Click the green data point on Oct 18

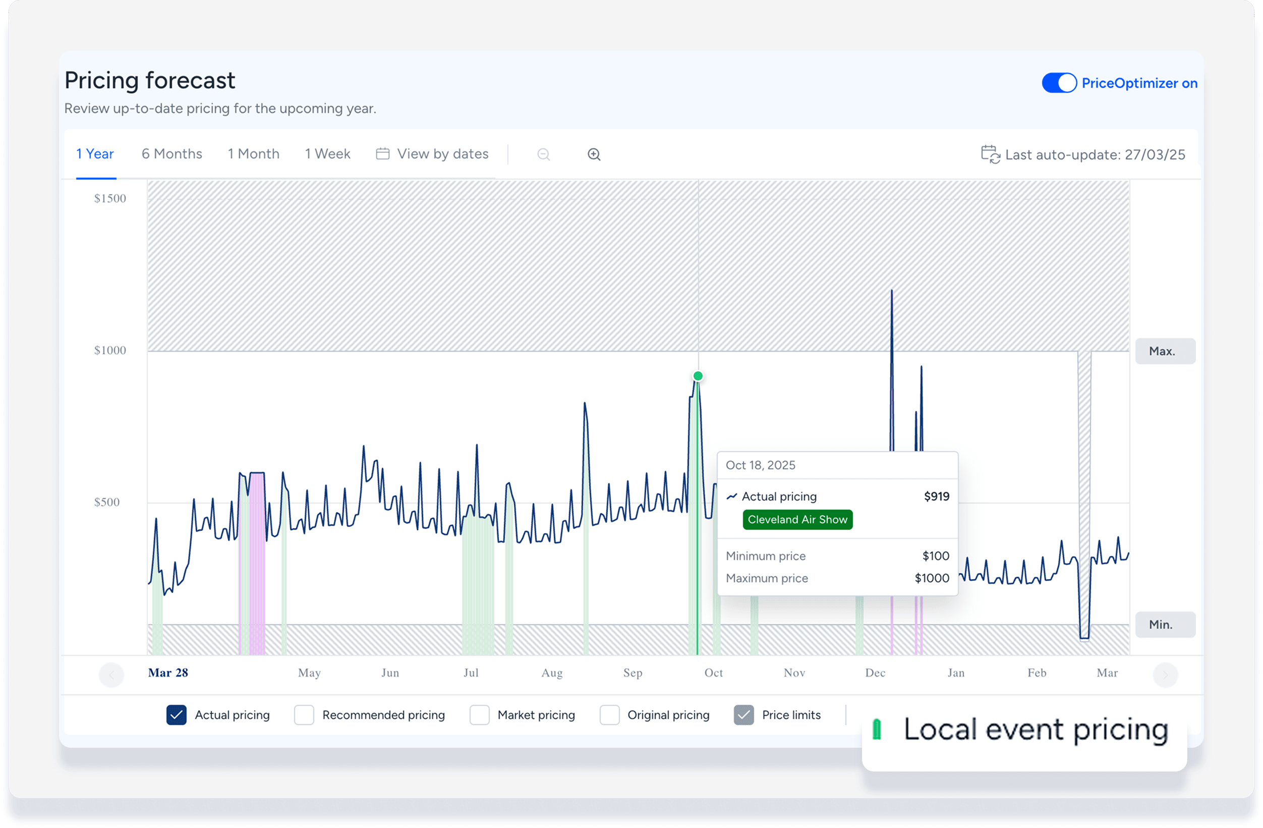pyautogui.click(x=698, y=376)
